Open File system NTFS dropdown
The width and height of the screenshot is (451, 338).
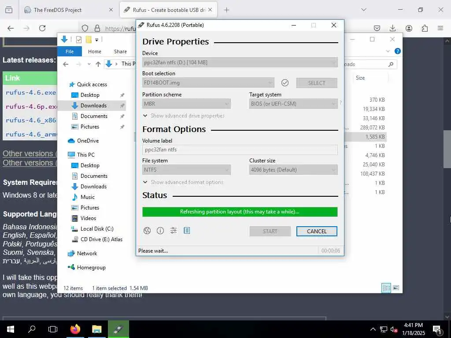[x=186, y=170]
